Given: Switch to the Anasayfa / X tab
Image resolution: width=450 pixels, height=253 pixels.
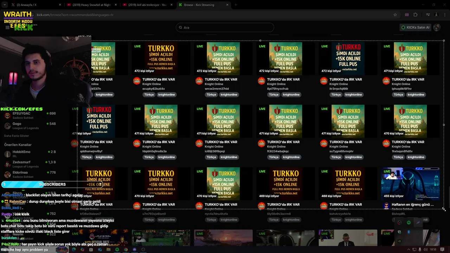Looking at the screenshot, I should coord(35,5).
